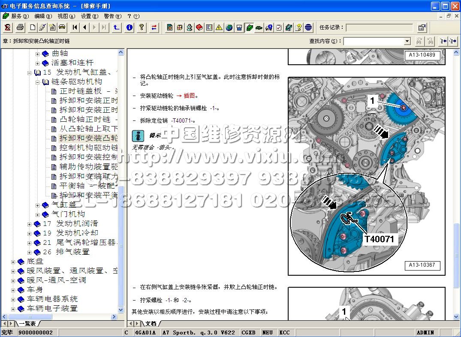
Task: Collapse the 链条驱动机构 tree node
Action: tap(37, 82)
